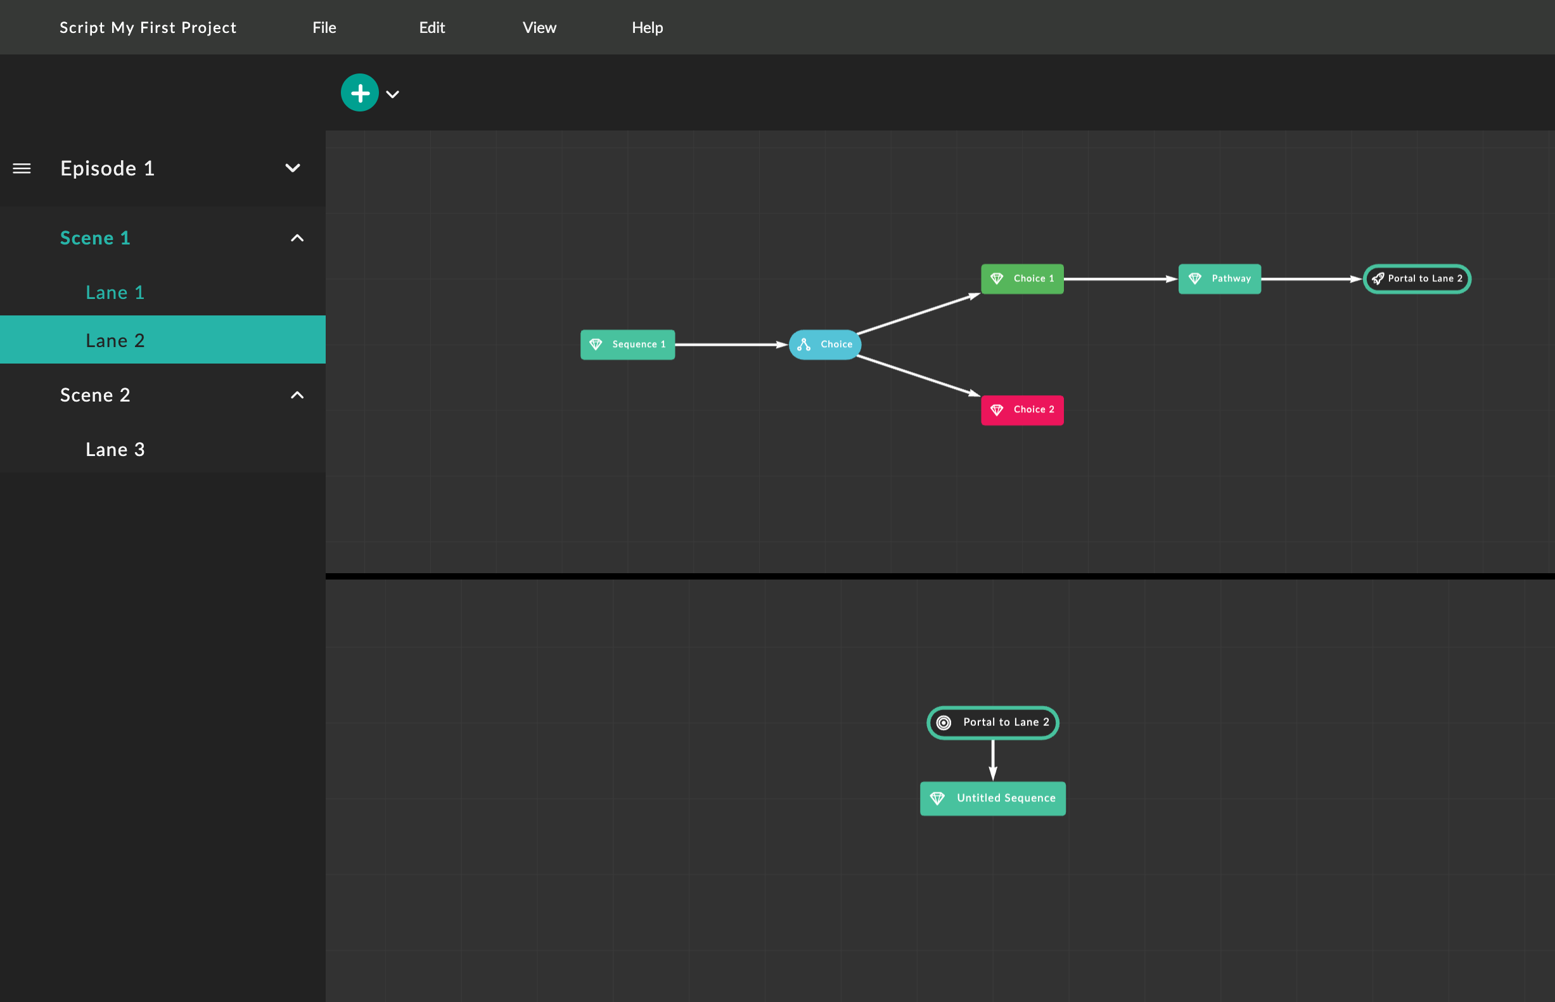This screenshot has width=1555, height=1002.
Task: Select the Pathway node
Action: click(1219, 279)
